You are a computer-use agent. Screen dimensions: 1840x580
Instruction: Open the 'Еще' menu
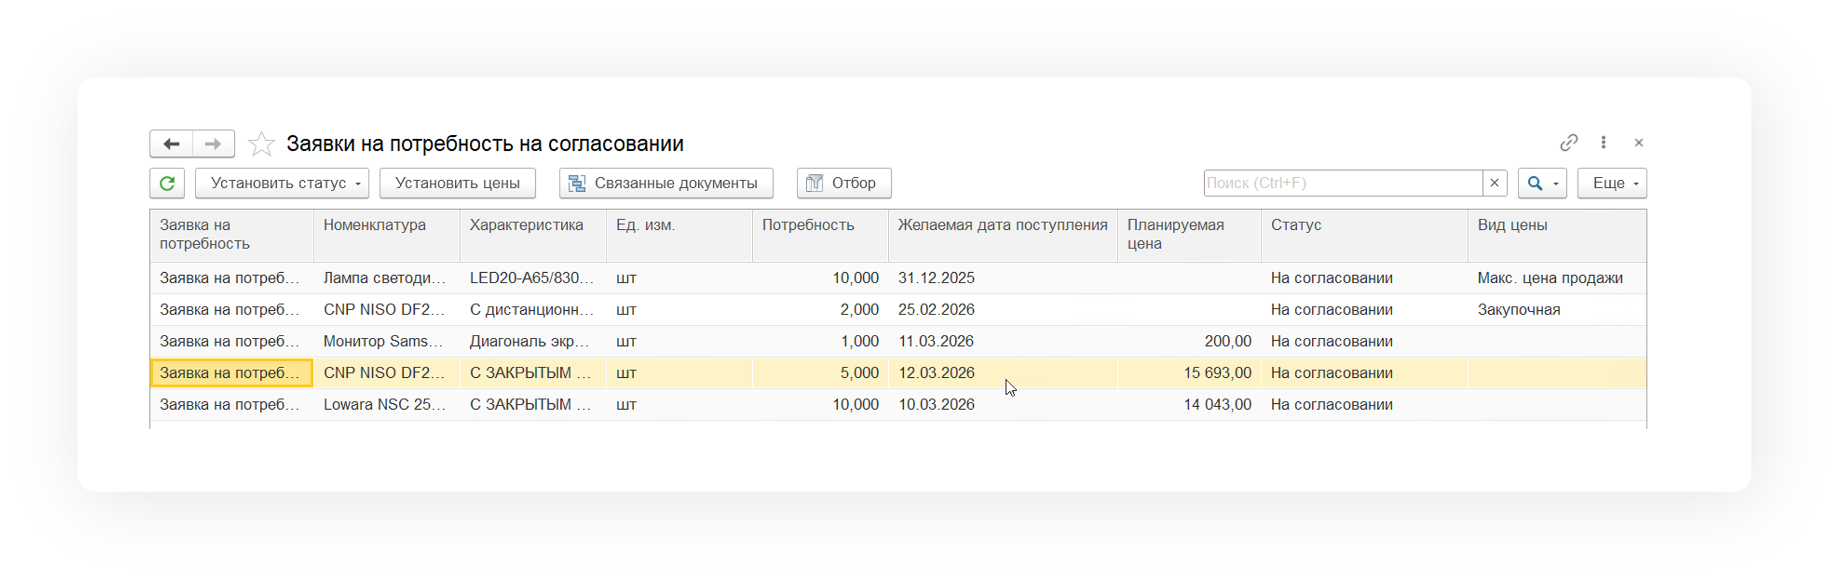(x=1612, y=183)
